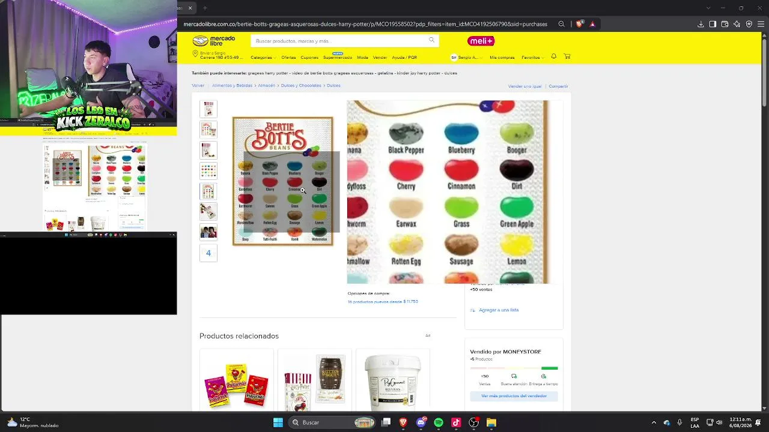Select the second product gallery thumbnail
769x432 pixels.
click(208, 129)
